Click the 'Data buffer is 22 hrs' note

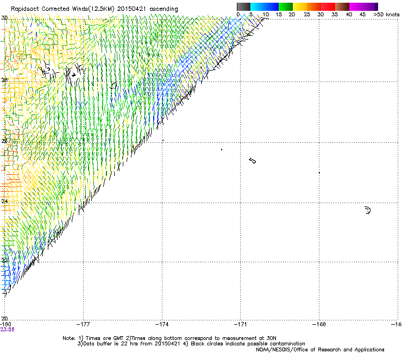[191, 344]
